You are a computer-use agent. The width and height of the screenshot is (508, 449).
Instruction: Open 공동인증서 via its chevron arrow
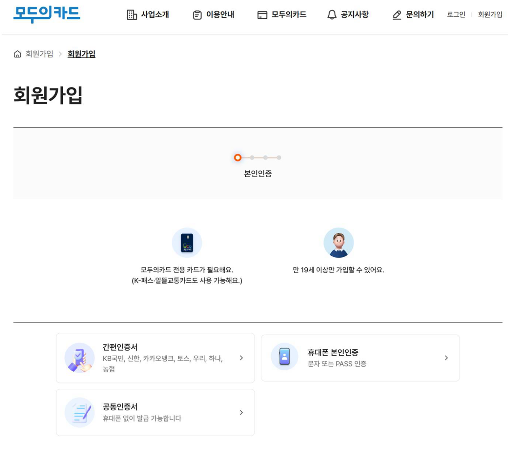(241, 412)
